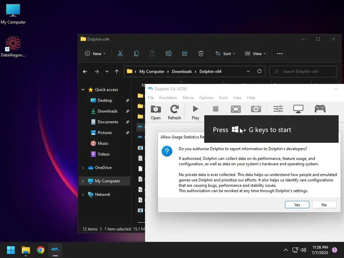Select Downloads in Quick access
Screen dimensions: 344x258
pyautogui.click(x=107, y=111)
